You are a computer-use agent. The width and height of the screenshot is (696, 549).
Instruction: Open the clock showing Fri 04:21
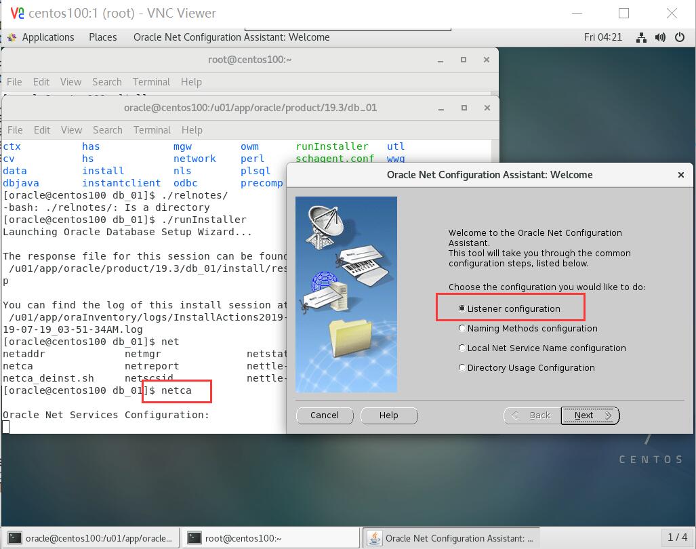coord(602,37)
